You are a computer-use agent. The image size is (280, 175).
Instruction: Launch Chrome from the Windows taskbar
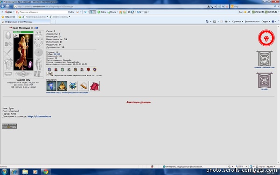[46, 172]
